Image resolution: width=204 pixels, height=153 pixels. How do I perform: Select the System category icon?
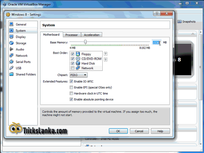pyautogui.click(x=11, y=30)
